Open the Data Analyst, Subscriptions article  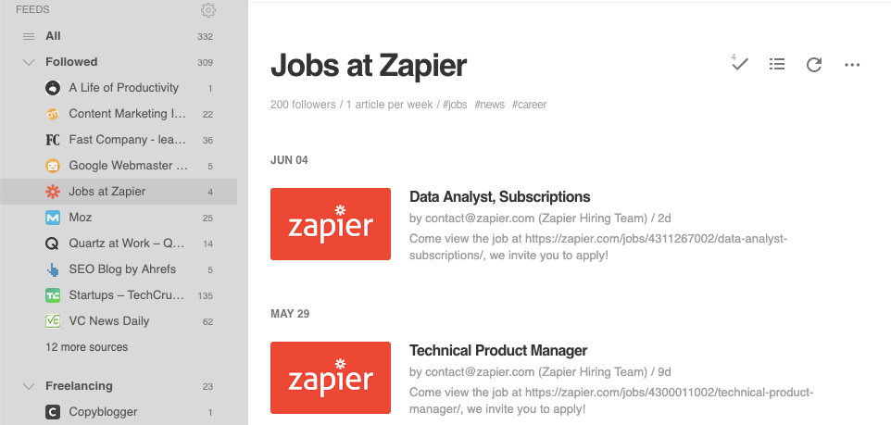click(499, 197)
